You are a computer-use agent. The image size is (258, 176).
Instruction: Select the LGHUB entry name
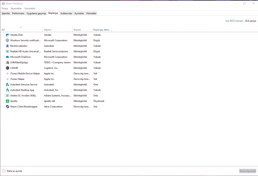pos(14,68)
